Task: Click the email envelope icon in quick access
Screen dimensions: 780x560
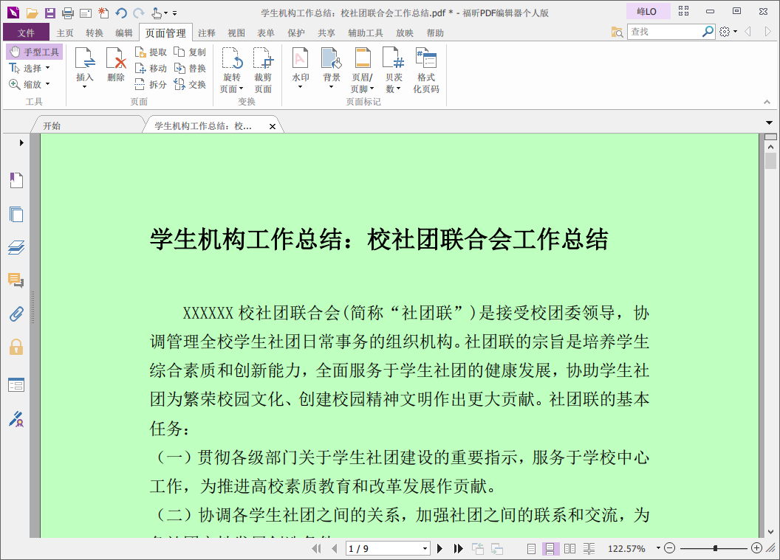Action: coord(86,13)
